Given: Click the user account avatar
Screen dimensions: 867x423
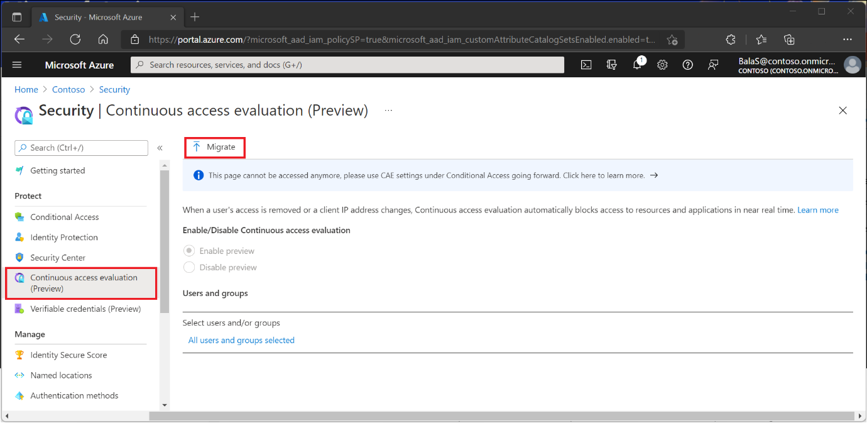Looking at the screenshot, I should tap(852, 65).
